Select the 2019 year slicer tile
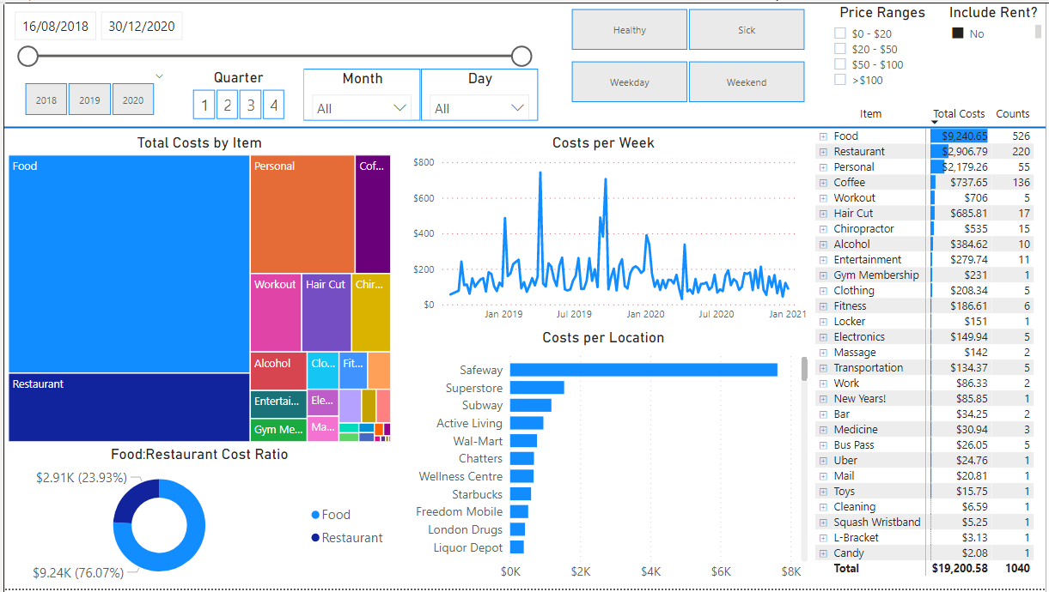The image size is (1049, 592). pyautogui.click(x=89, y=100)
